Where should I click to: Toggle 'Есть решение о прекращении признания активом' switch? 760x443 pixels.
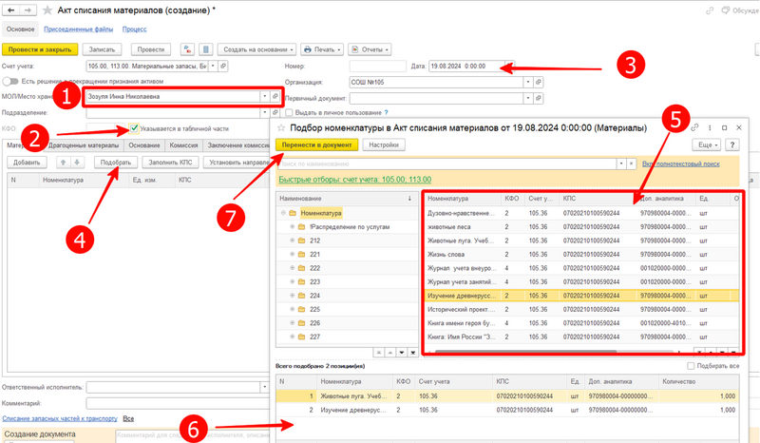click(x=10, y=82)
